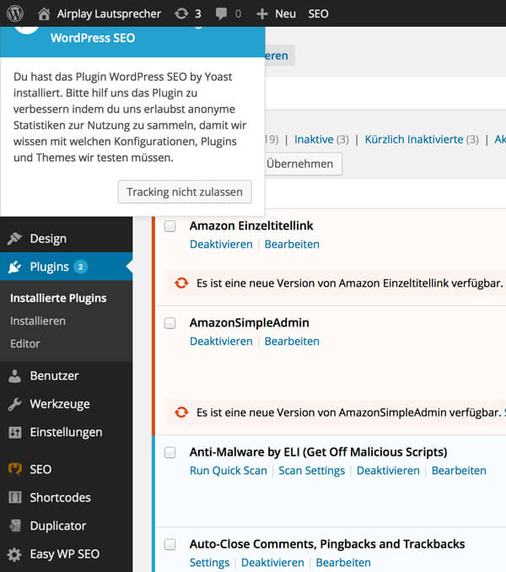Open Scan Settings for Anti-Malware
This screenshot has height=572, width=506.
(x=312, y=471)
